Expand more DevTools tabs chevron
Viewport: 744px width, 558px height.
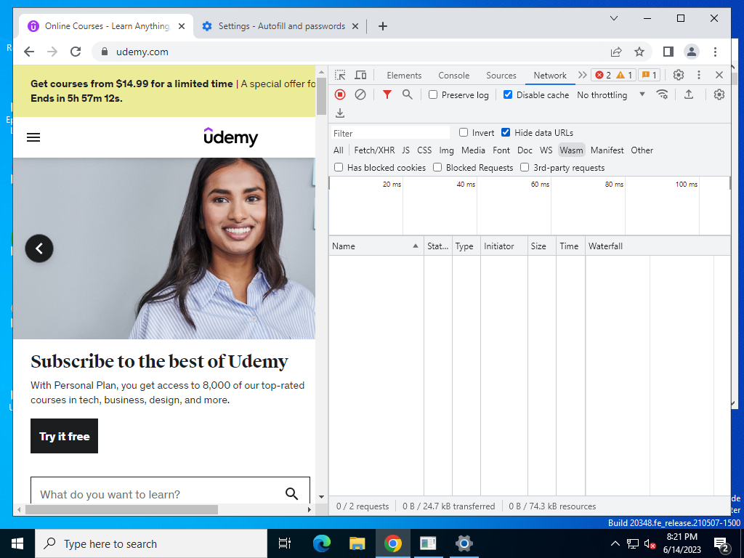coord(582,75)
